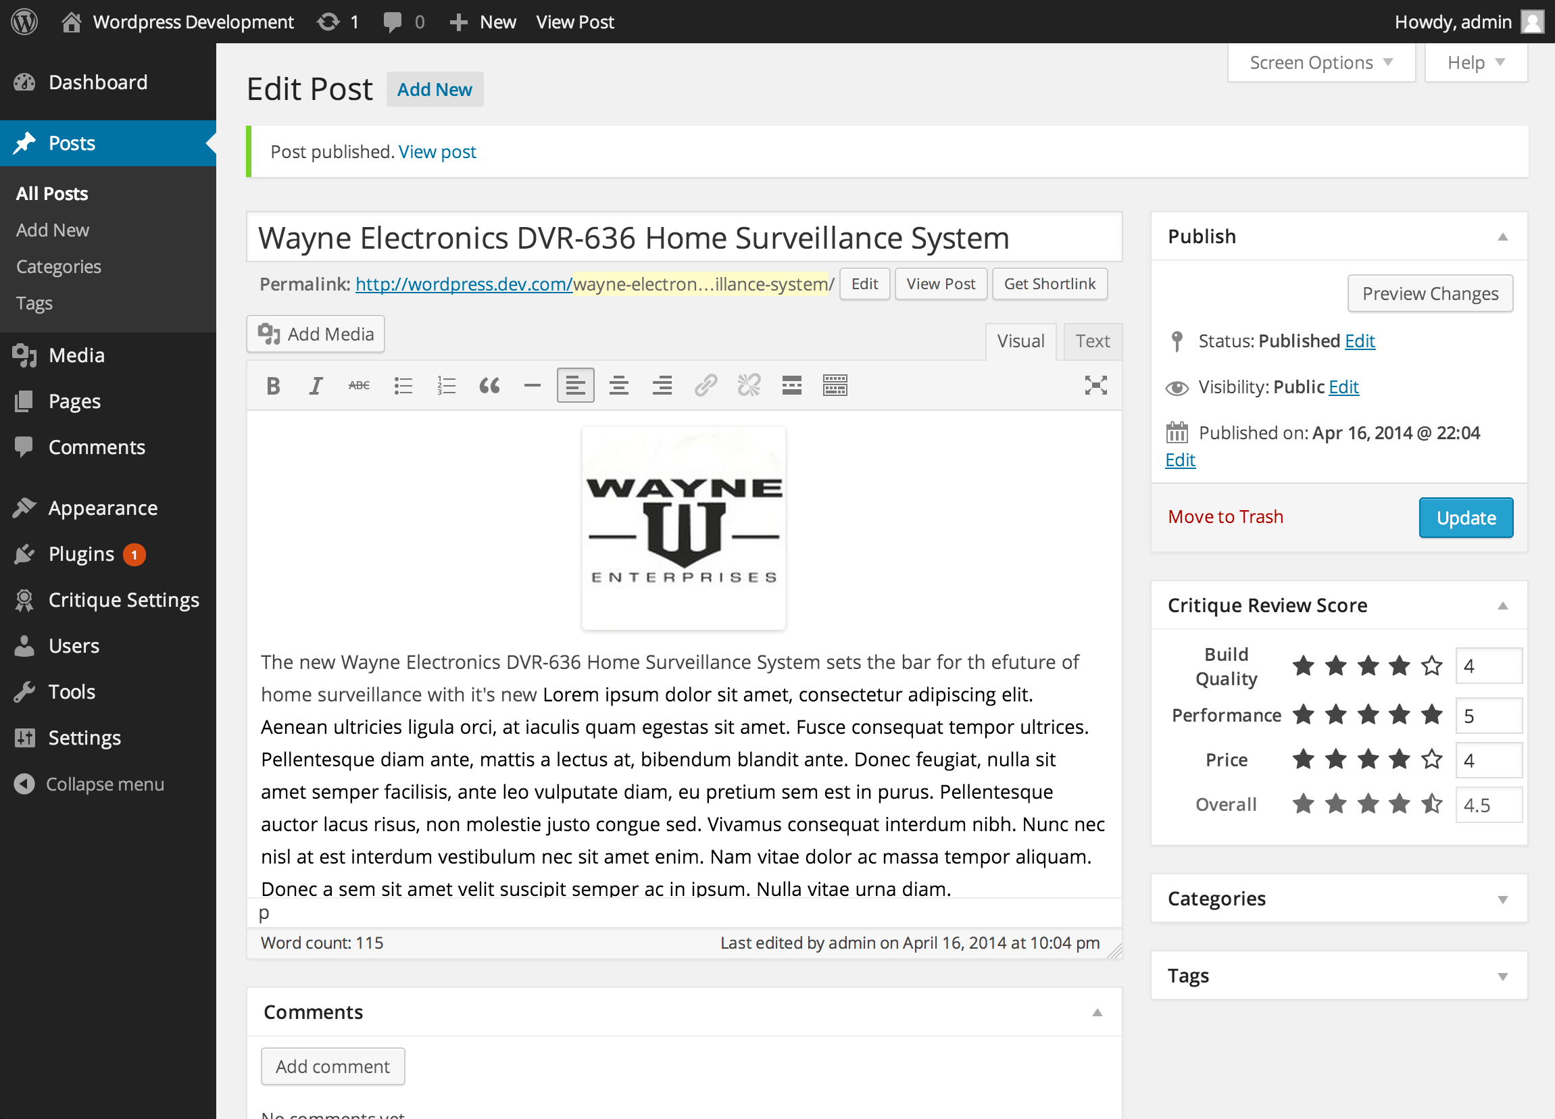
Task: Click Get Shortlink button
Action: (x=1049, y=284)
